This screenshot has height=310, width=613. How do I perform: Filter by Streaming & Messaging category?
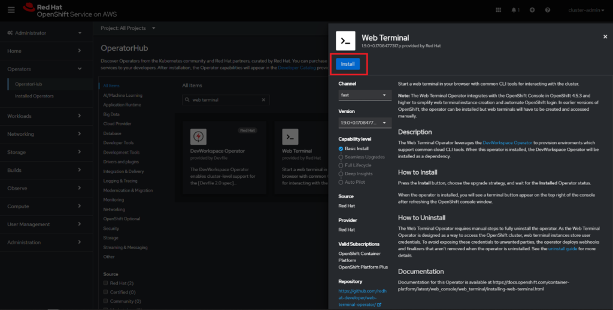125,247
